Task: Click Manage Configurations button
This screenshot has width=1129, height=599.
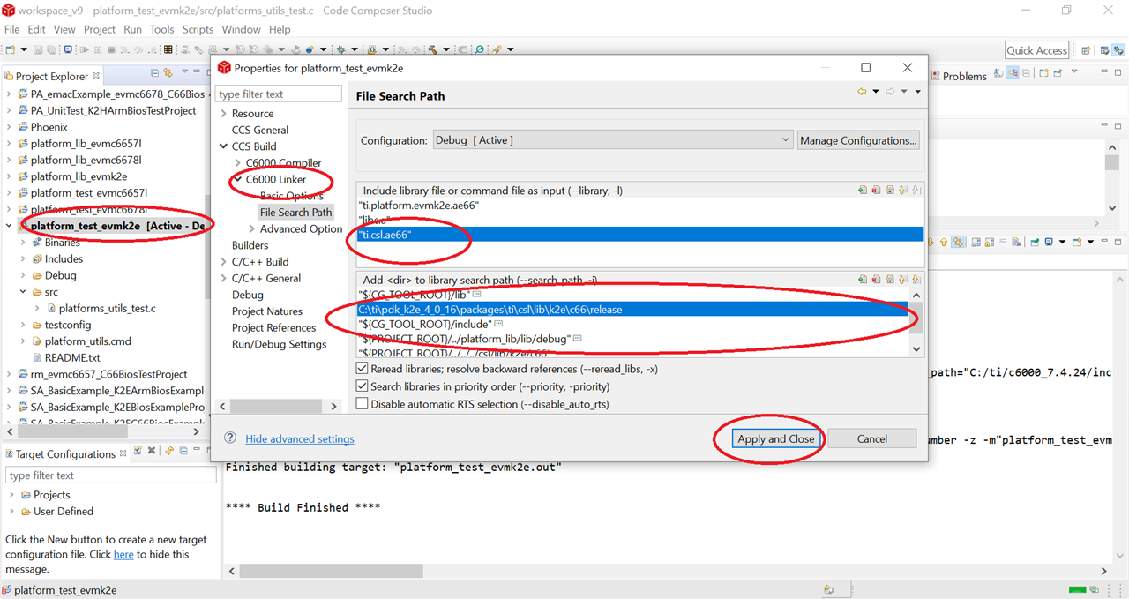Action: [x=858, y=140]
